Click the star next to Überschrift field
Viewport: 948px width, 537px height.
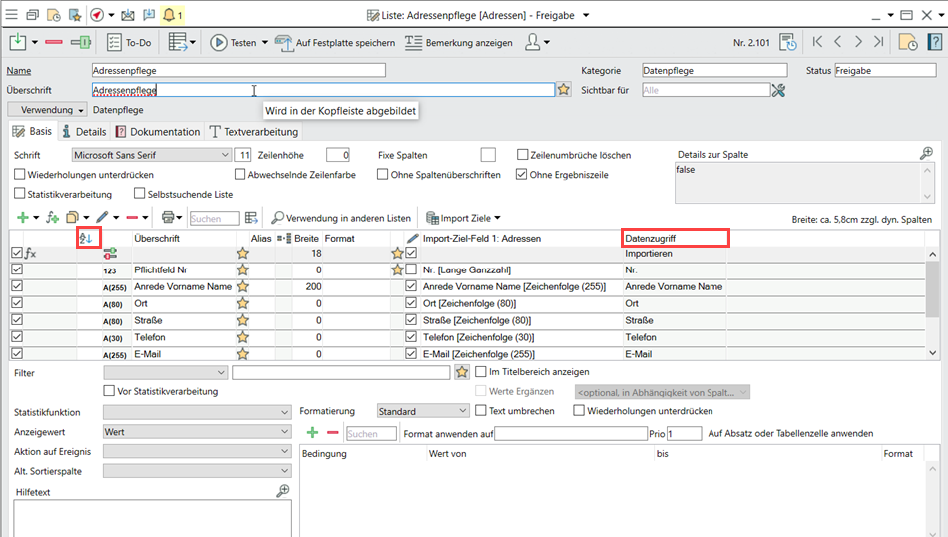click(x=564, y=90)
